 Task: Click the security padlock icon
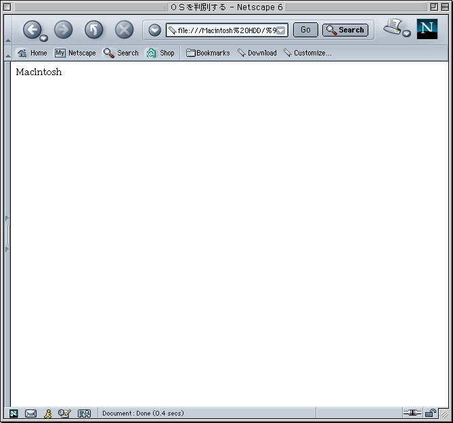431,413
